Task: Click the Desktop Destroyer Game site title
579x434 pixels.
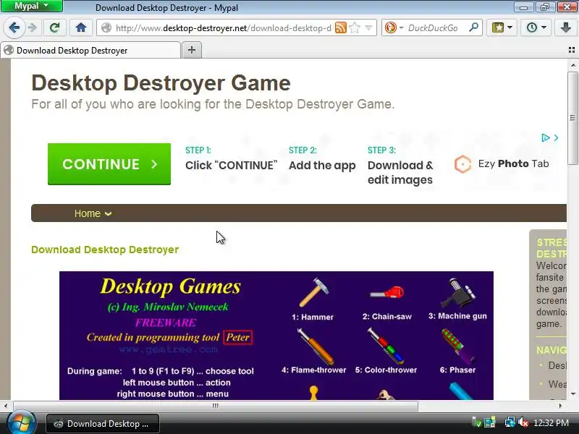Action: coord(161,82)
